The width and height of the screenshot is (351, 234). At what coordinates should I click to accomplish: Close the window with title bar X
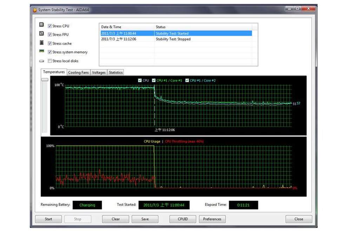(308, 8)
